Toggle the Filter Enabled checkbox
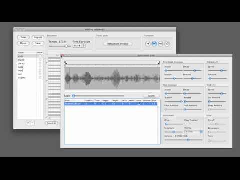 pos(185,124)
